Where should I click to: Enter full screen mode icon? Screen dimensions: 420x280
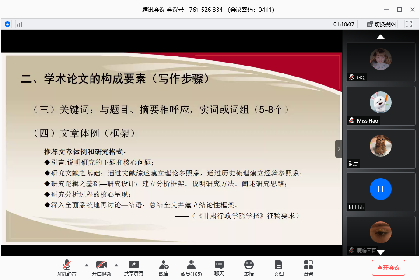pos(409,24)
